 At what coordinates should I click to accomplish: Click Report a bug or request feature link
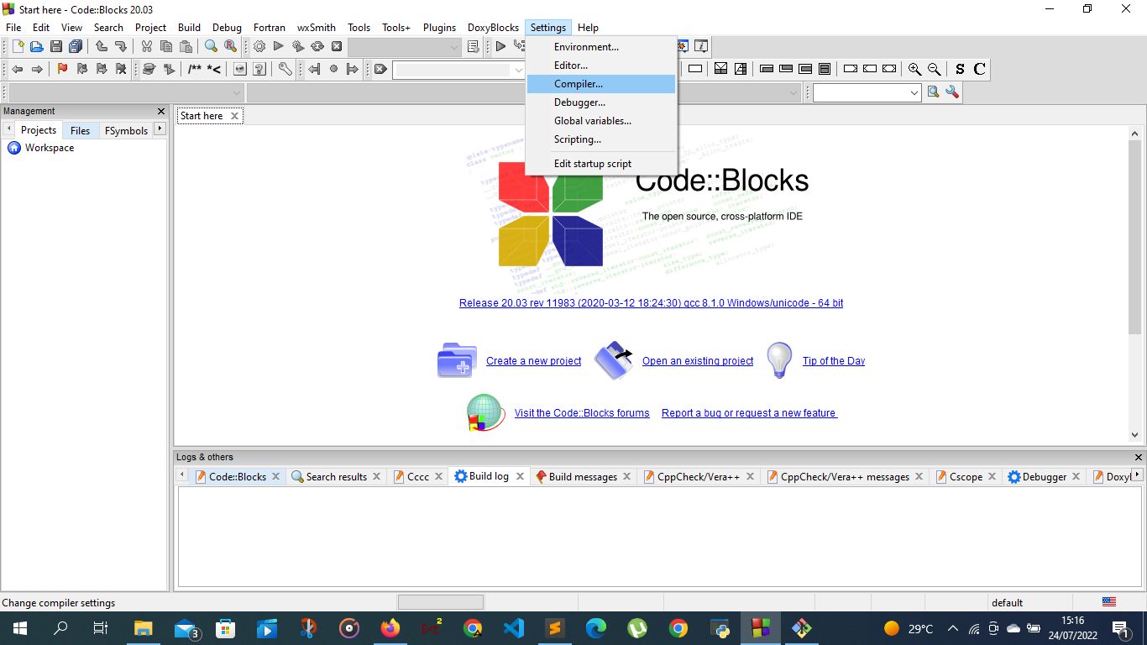[x=749, y=413]
